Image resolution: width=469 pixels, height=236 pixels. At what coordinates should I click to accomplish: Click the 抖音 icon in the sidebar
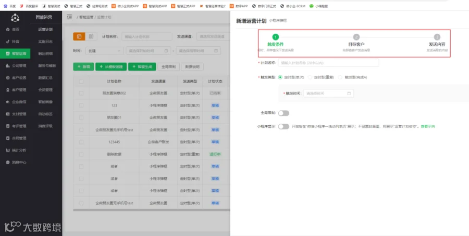pyautogui.click(x=8, y=42)
